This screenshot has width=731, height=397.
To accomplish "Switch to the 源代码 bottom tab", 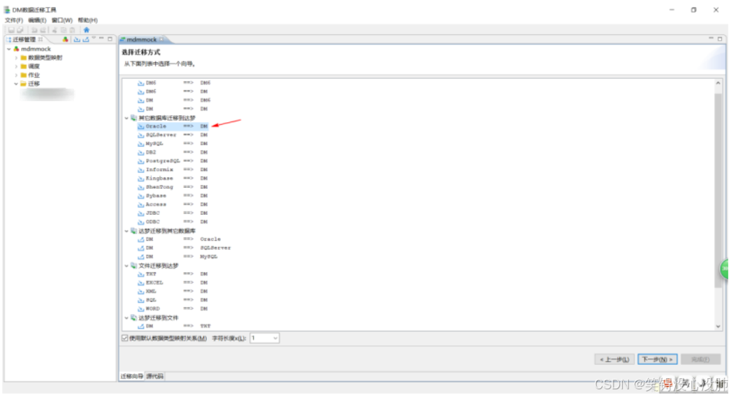I will coord(154,377).
